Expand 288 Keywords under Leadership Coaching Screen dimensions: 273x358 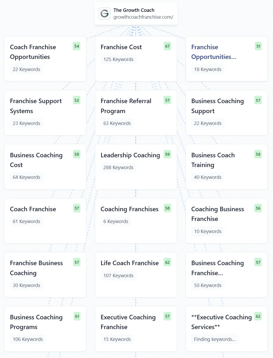pyautogui.click(x=119, y=168)
